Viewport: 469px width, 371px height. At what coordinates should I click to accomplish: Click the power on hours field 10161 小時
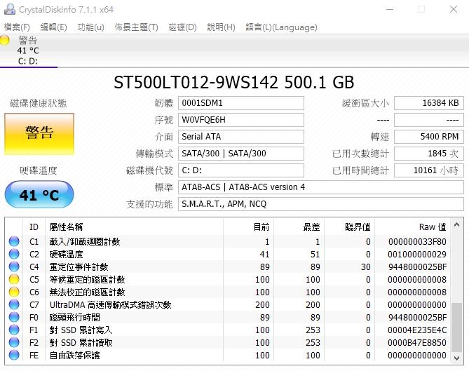[429, 170]
